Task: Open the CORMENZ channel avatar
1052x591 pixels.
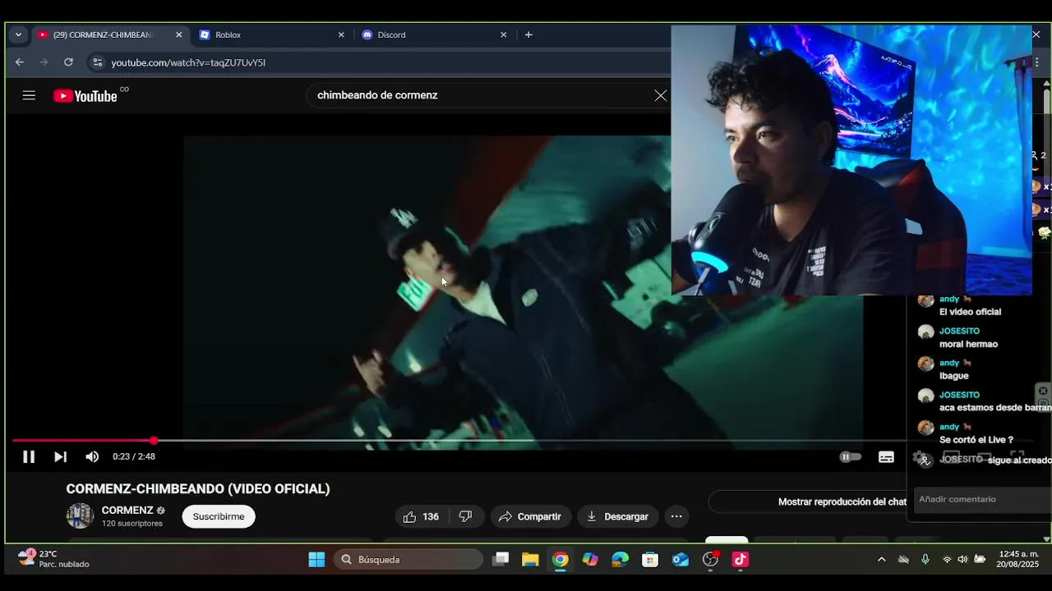Action: [x=80, y=515]
